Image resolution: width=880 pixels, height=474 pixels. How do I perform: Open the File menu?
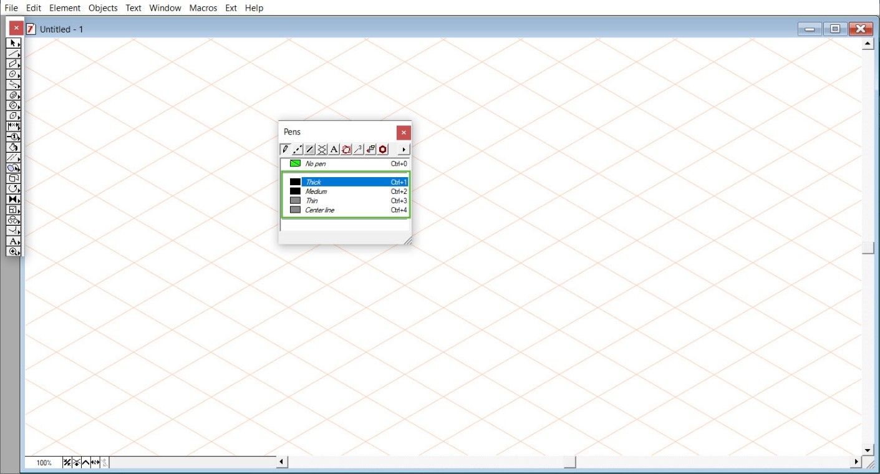[11, 8]
